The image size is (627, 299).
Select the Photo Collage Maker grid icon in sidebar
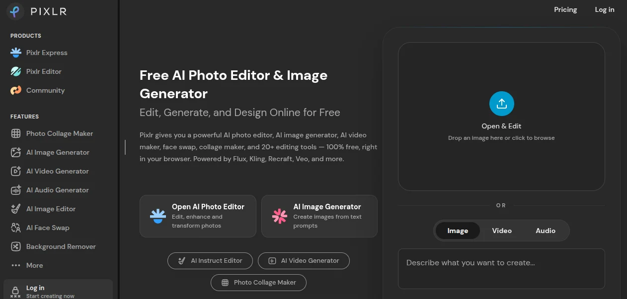tap(16, 133)
